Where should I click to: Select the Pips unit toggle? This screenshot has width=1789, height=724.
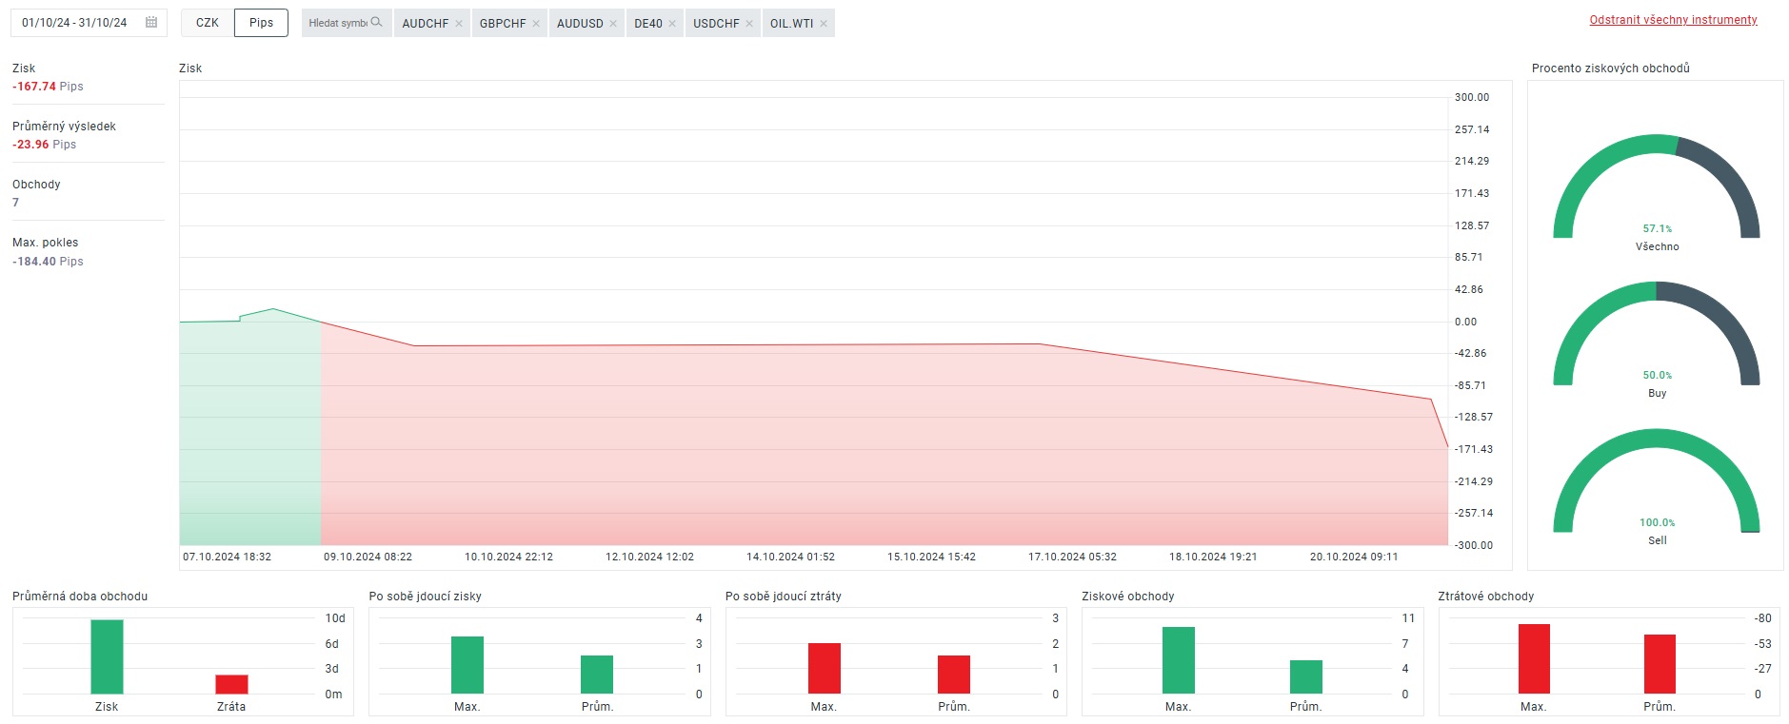[261, 23]
